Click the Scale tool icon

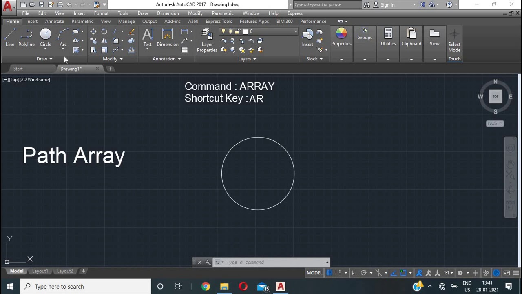(x=104, y=50)
